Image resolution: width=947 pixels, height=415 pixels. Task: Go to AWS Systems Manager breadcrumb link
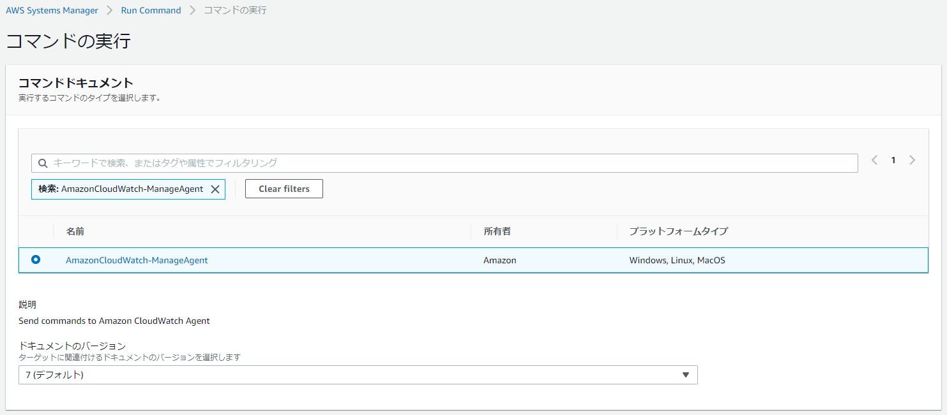coord(52,10)
